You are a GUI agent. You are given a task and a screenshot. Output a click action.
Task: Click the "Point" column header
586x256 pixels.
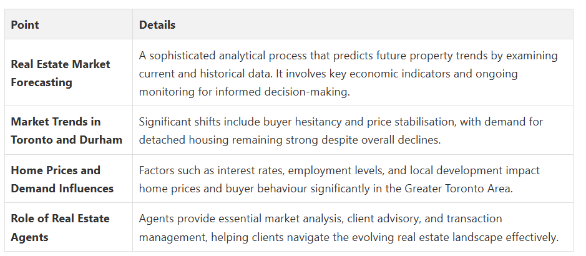coord(25,25)
